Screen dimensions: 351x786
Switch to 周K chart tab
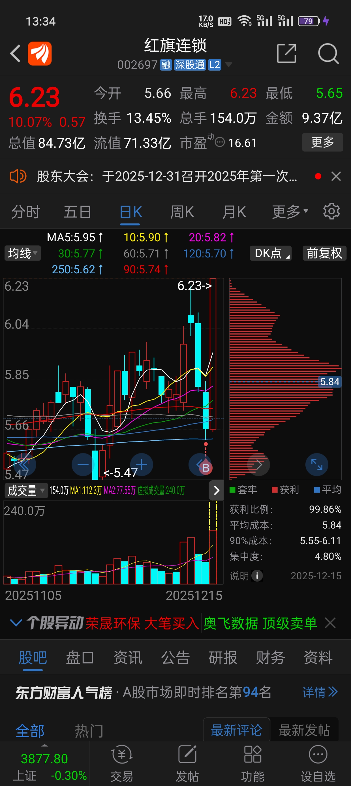[182, 212]
